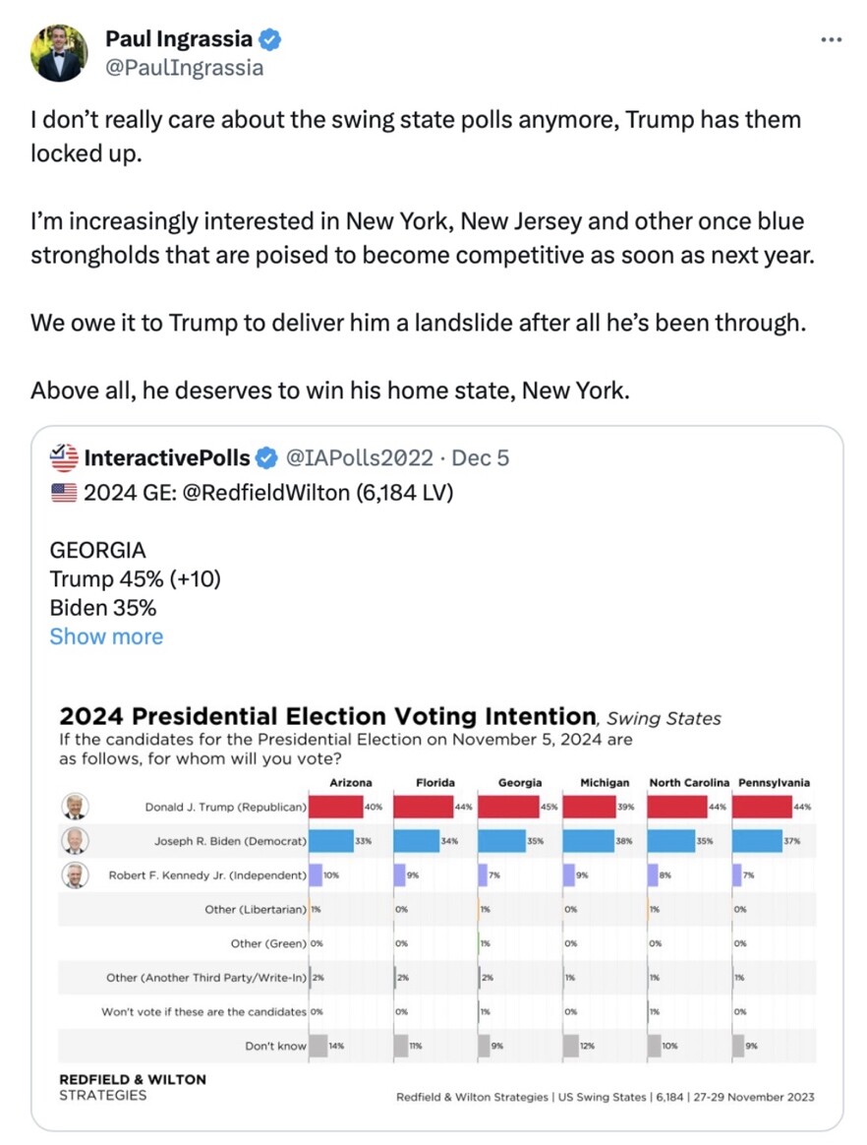Click the InteractivePolls flag logo avatar
This screenshot has height=1145, width=867.
(64, 457)
